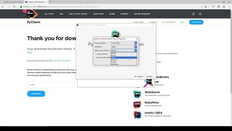Click the Keymap scheme combo box showing Visual Studio
The width and height of the screenshot is (232, 131).
124,43
